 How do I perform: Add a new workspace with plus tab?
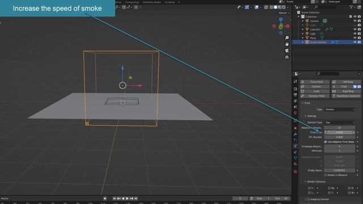click(179, 2)
